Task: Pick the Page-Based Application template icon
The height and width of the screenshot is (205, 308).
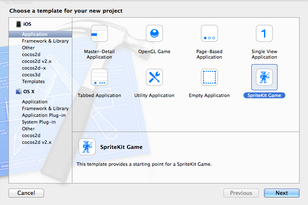Action: pos(209,33)
